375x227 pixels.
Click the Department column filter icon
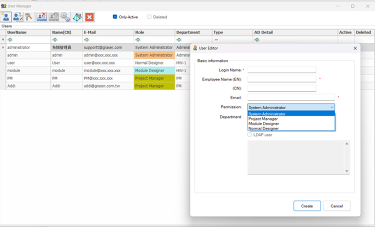pos(179,39)
